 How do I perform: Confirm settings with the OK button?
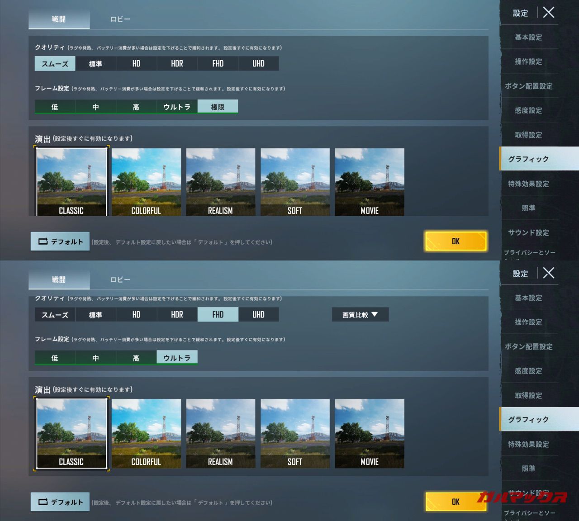pyautogui.click(x=456, y=241)
